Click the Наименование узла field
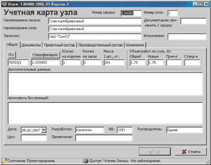Screen dimensions: 211x165 point(95,29)
